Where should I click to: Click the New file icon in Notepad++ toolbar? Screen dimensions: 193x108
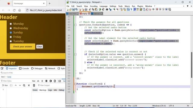coord(67,9)
